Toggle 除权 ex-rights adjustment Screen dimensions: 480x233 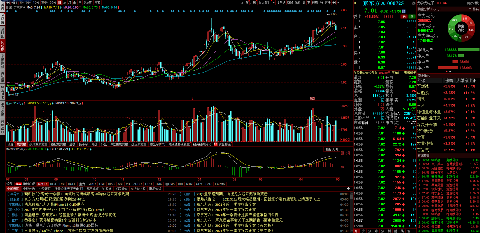point(297,2)
